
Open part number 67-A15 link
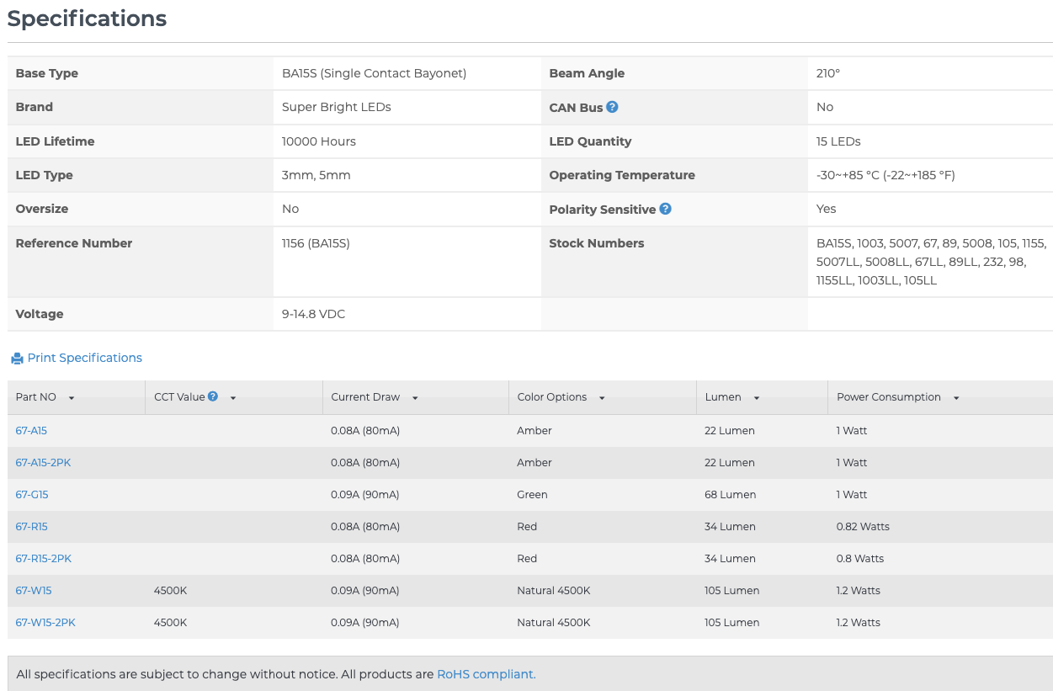point(31,430)
